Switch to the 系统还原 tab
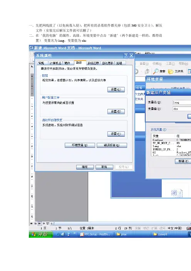The height and width of the screenshot is (271, 191). pyautogui.click(x=93, y=63)
